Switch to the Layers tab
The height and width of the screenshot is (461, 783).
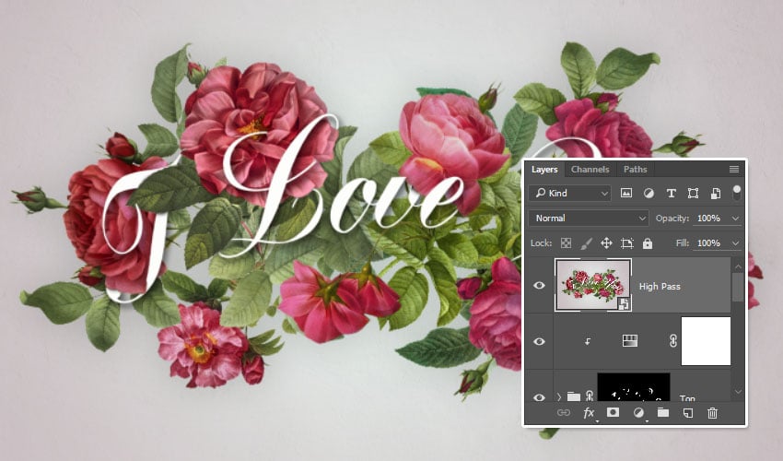pyautogui.click(x=544, y=170)
